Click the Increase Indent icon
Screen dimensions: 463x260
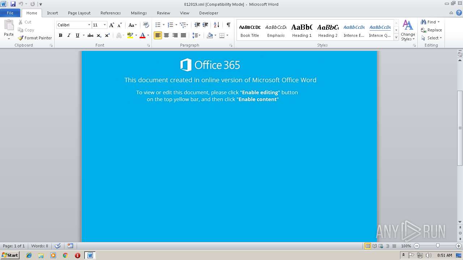(x=205, y=25)
